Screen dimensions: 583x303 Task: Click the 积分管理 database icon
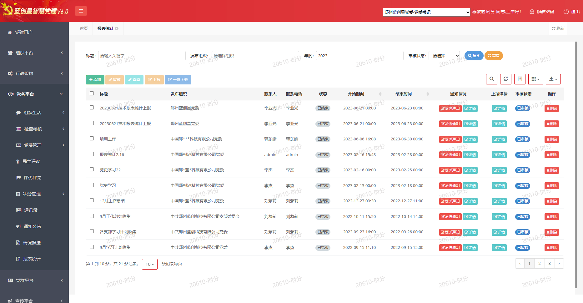[x=18, y=194]
